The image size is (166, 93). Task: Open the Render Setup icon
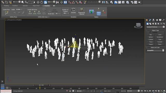[x=132, y=2]
